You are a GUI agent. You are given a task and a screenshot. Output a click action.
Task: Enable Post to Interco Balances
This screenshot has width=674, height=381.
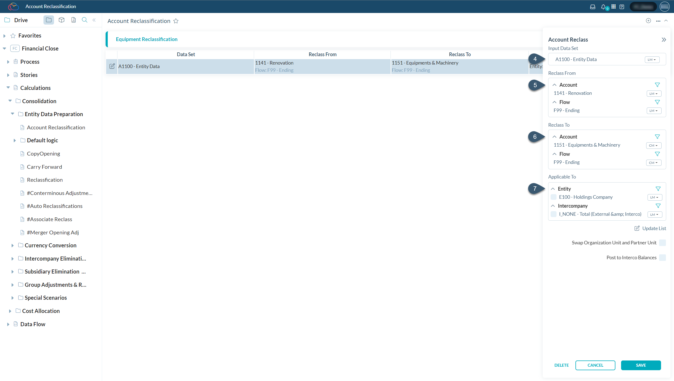663,257
